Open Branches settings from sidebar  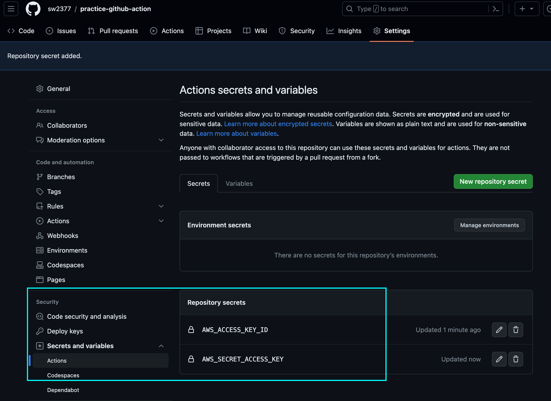tap(61, 177)
